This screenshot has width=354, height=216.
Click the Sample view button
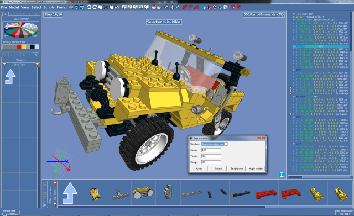[237, 168]
